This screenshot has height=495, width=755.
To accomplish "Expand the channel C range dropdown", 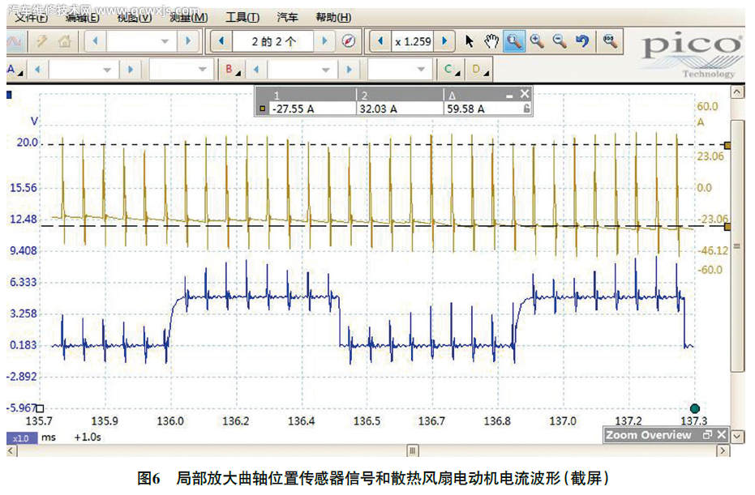I will pos(421,71).
